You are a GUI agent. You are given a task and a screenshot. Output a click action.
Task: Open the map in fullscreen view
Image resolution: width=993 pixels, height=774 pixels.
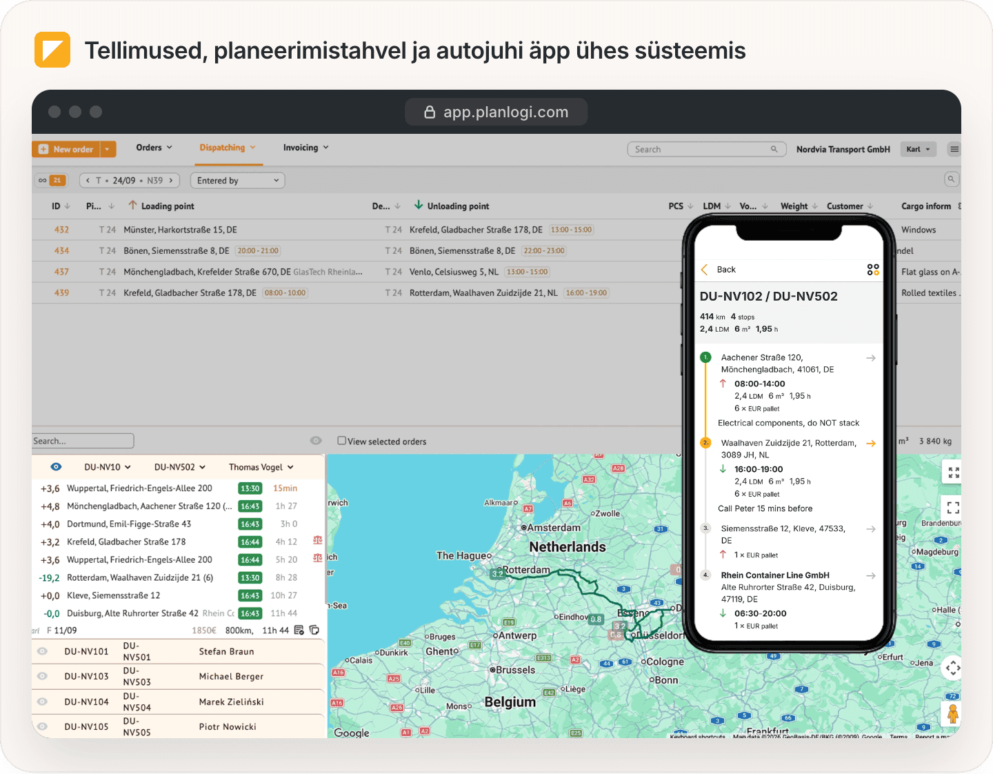point(953,508)
